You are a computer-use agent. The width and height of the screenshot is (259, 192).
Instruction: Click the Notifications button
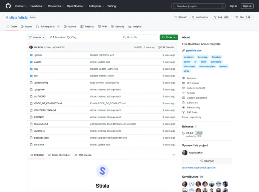pyautogui.click(x=200, y=17)
